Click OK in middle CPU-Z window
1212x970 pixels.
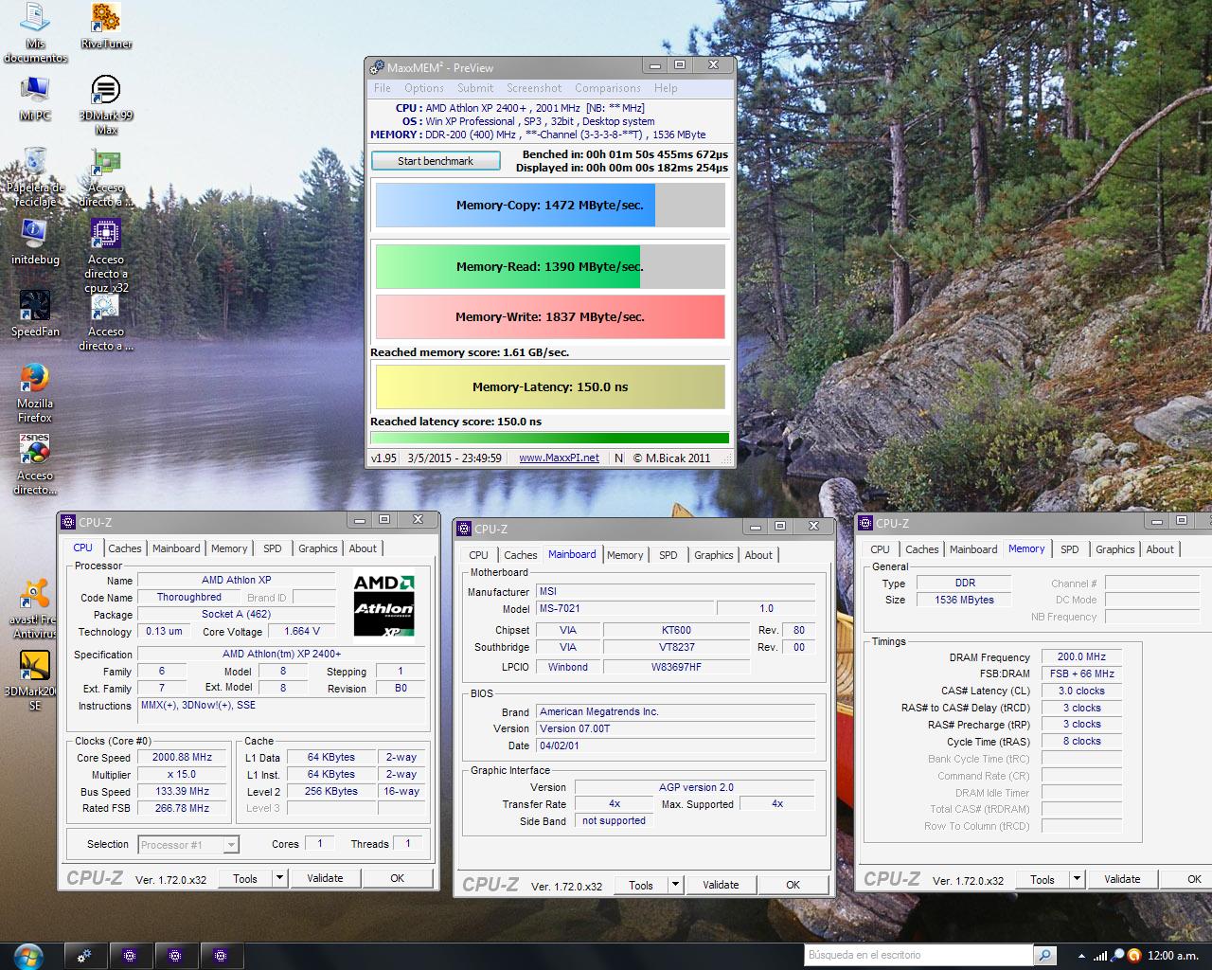point(793,885)
